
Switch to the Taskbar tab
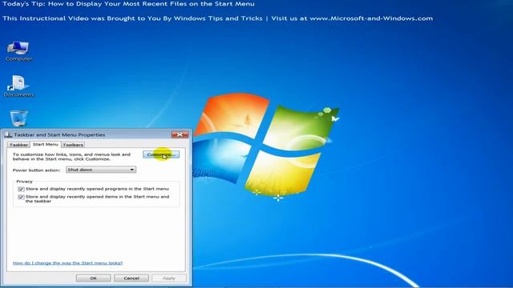18,145
